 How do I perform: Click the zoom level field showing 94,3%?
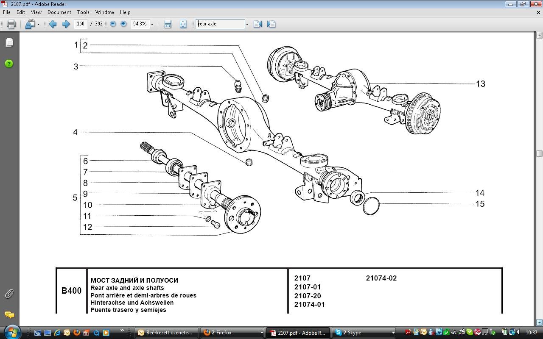click(140, 24)
